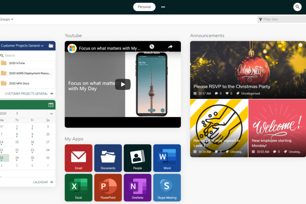Open the OneNote app tile
306x204 pixels.
pyautogui.click(x=137, y=187)
